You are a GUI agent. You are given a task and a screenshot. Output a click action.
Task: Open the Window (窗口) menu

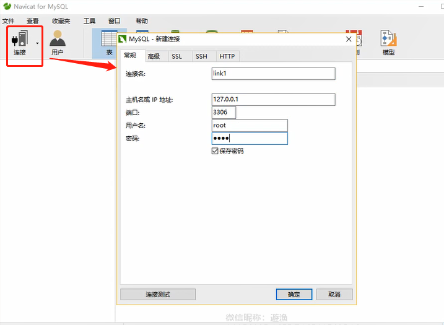click(x=114, y=21)
